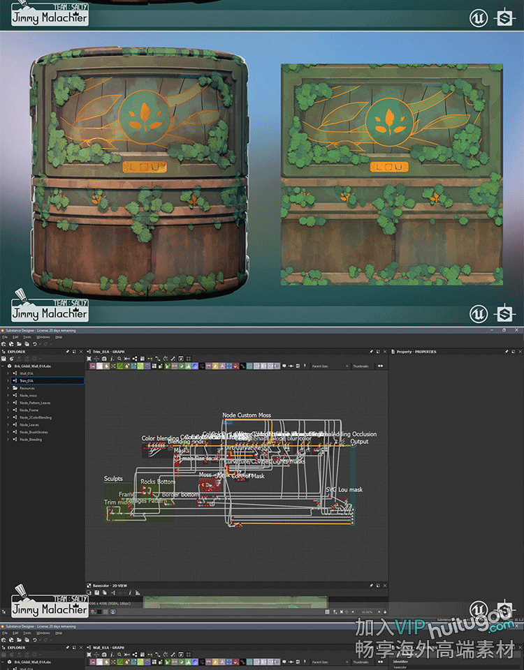Screen dimensions: 524x670
Task: Collapse the Brk_Ghibli_Wall_01A.sbs package
Action: tap(3, 366)
